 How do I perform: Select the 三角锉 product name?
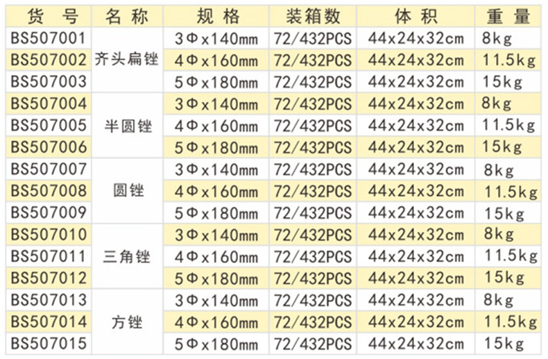coord(128,256)
